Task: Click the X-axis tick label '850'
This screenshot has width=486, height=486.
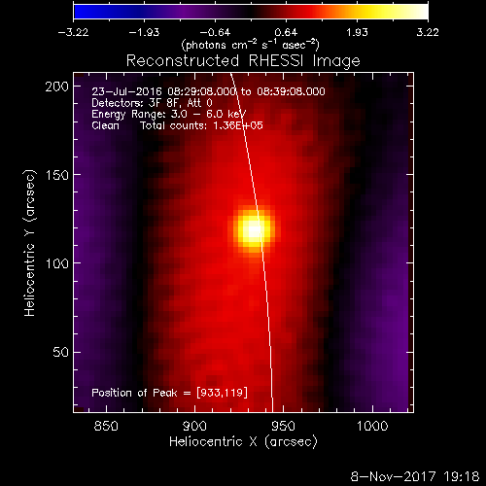Action: 106,426
